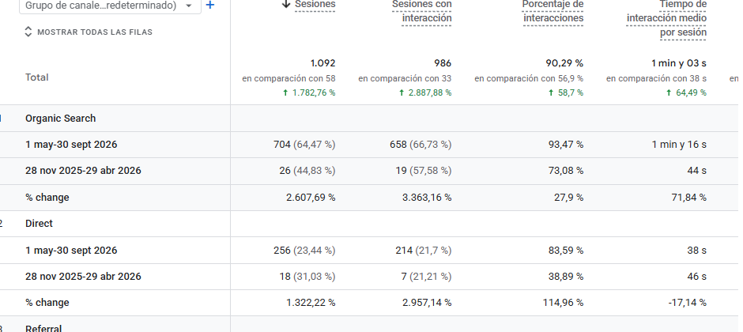Select total time value 1 min y 03 s
Screen dimensions: 743x332
click(678, 63)
